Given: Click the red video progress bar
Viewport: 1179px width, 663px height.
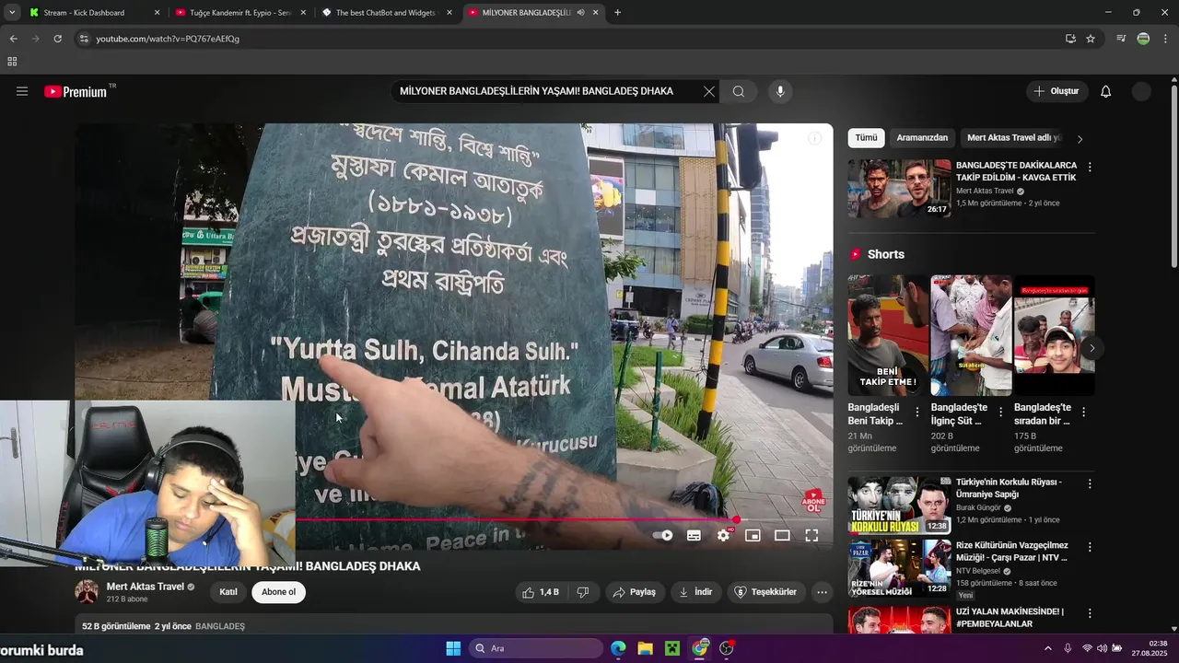Looking at the screenshot, I should [x=516, y=520].
